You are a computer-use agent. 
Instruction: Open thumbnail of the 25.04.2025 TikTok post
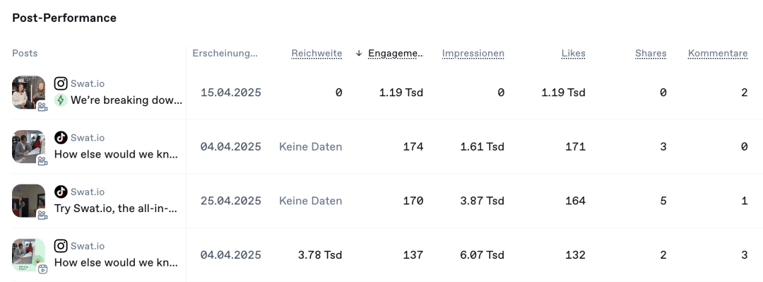coord(29,200)
